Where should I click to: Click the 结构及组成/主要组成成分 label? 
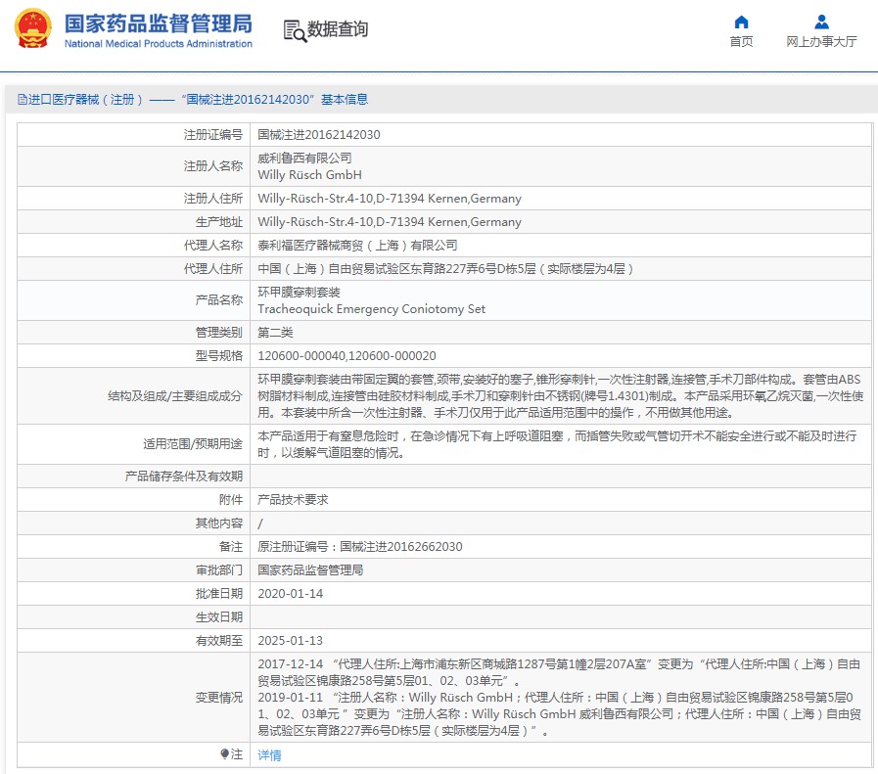(x=174, y=396)
